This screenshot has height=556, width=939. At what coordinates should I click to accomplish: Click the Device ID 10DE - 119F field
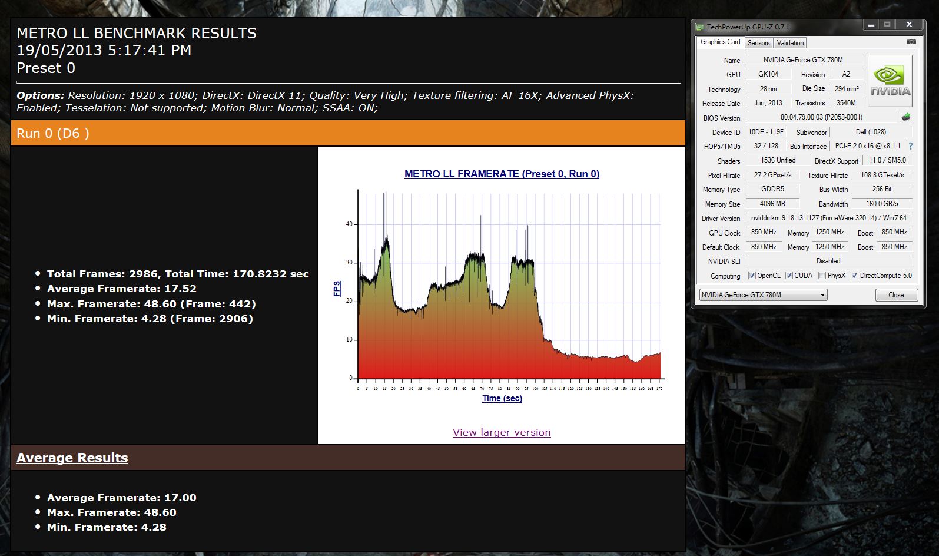pos(766,132)
